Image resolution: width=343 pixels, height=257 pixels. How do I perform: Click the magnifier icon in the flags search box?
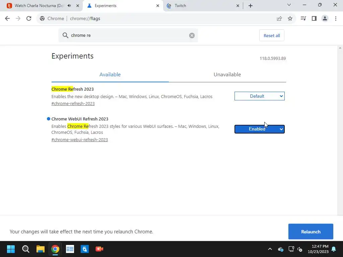click(65, 35)
